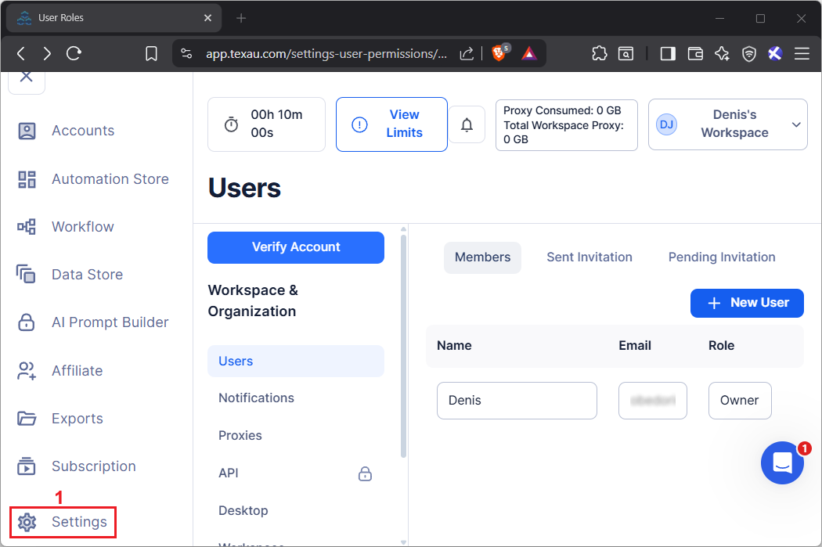
Task: Open the Intercom chat bubble
Action: (782, 462)
